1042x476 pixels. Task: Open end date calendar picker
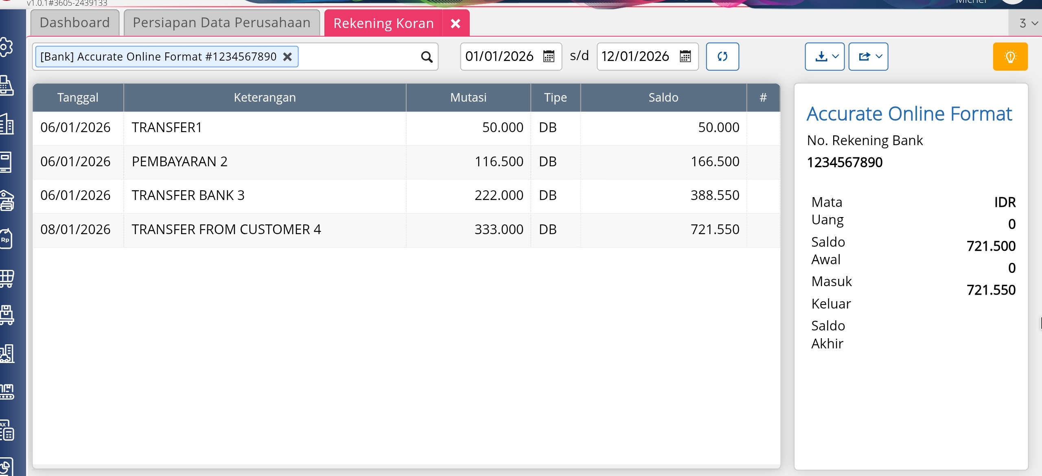click(685, 57)
